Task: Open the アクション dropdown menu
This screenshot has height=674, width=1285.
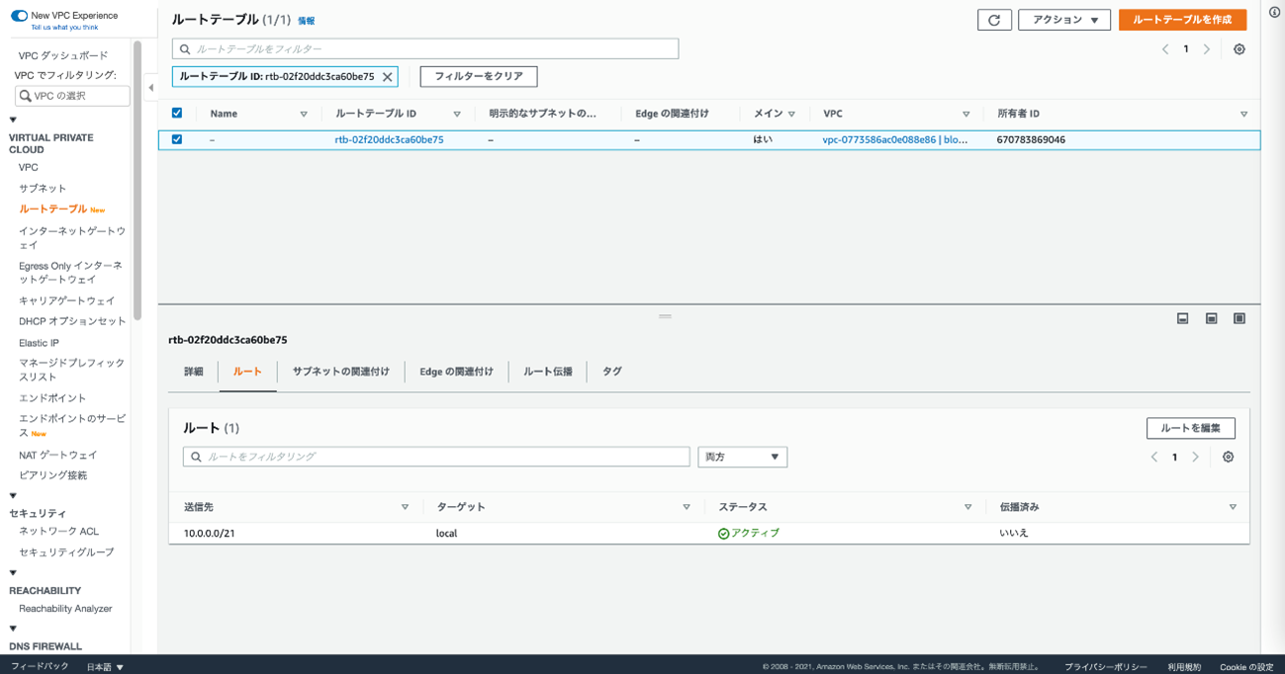Action: click(x=1063, y=20)
